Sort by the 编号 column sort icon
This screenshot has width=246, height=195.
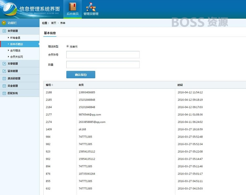coord(52,85)
